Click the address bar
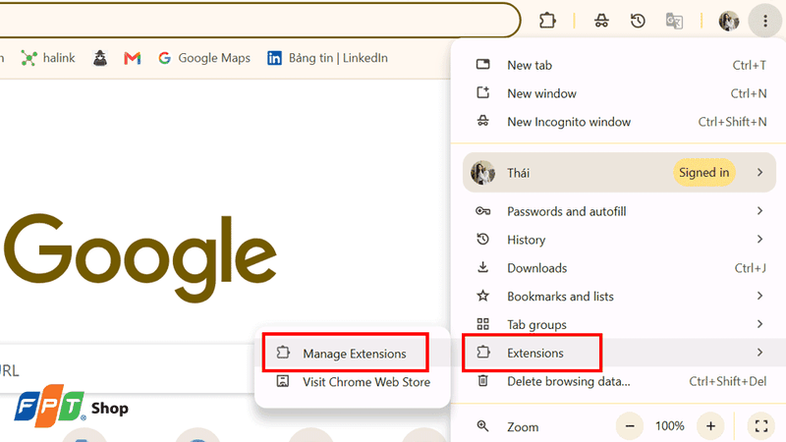 pyautogui.click(x=258, y=20)
